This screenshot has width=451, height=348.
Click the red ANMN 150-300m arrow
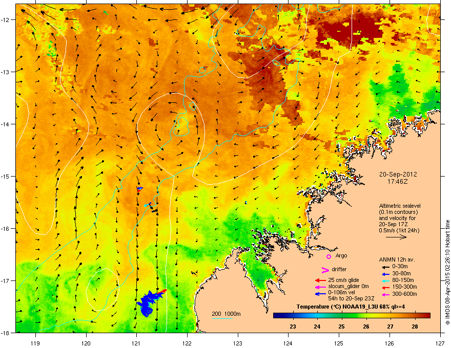point(385,288)
